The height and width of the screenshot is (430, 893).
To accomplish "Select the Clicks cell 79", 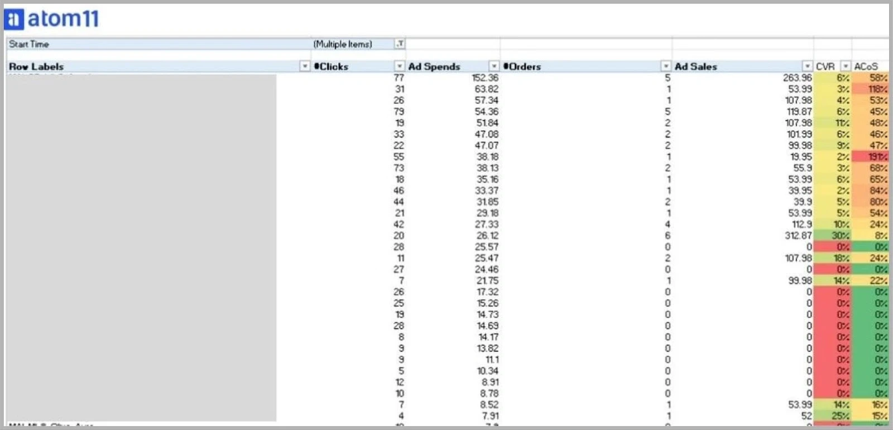I will [x=399, y=112].
